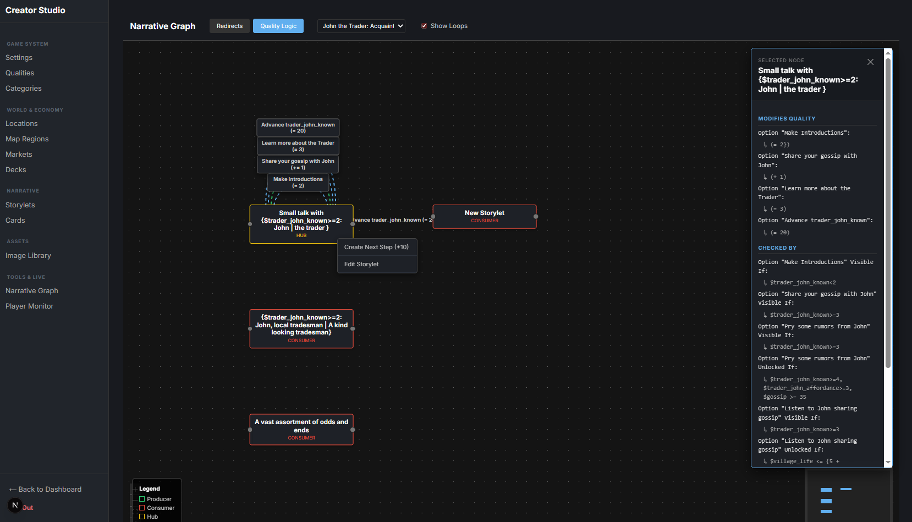Choose Create Next Step (+10) from context menu
The height and width of the screenshot is (522, 912).
pos(376,247)
